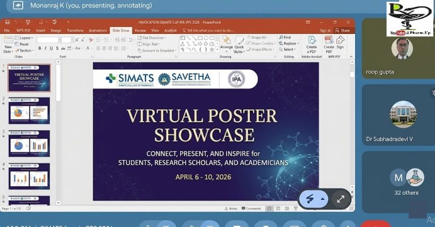The image size is (435, 227).
Task: Switch to the Design ribbon tab
Action: pos(56,30)
